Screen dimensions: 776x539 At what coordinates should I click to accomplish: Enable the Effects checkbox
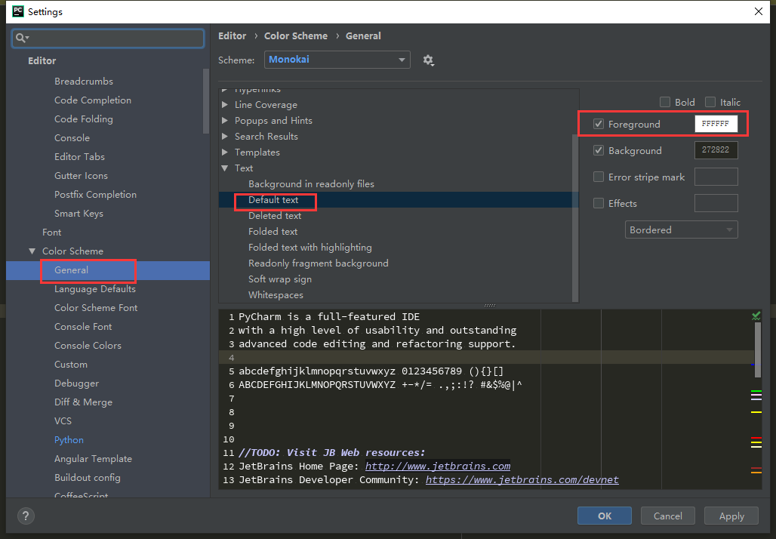[599, 203]
